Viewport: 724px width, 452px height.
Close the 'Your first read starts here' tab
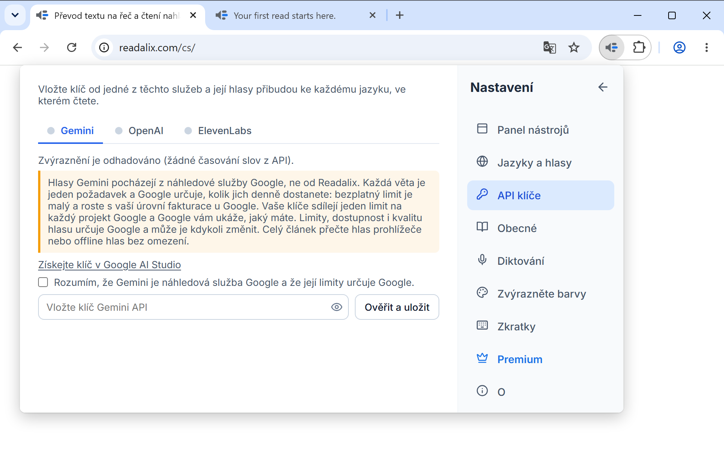(373, 15)
